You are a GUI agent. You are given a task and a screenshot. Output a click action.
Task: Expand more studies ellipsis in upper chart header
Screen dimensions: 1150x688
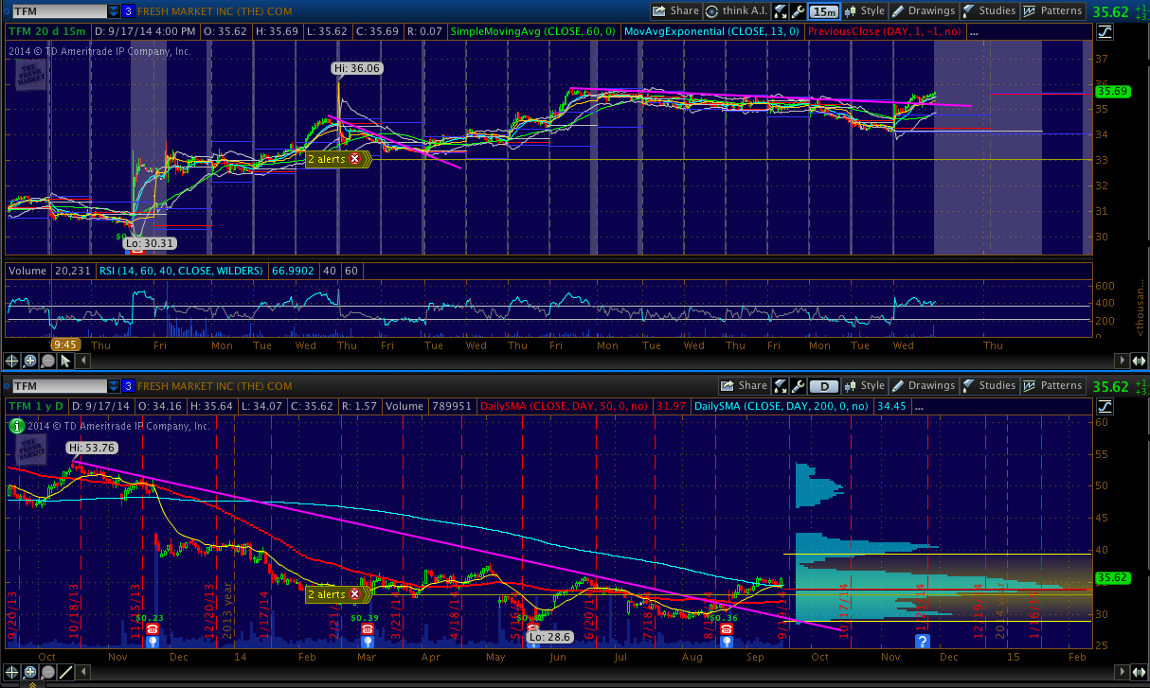pyautogui.click(x=973, y=31)
